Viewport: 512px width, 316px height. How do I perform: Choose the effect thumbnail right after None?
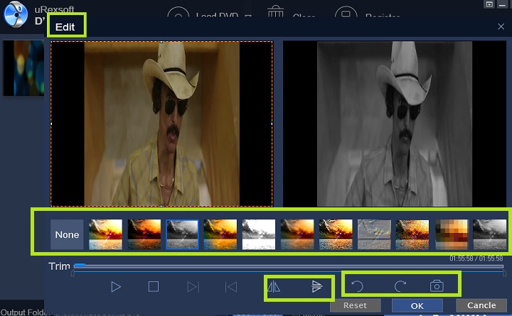click(x=105, y=234)
